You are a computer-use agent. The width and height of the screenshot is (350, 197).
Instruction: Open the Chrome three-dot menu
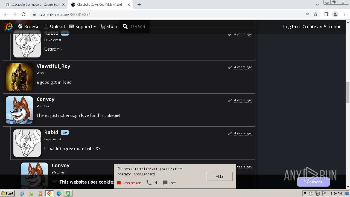[x=344, y=14]
